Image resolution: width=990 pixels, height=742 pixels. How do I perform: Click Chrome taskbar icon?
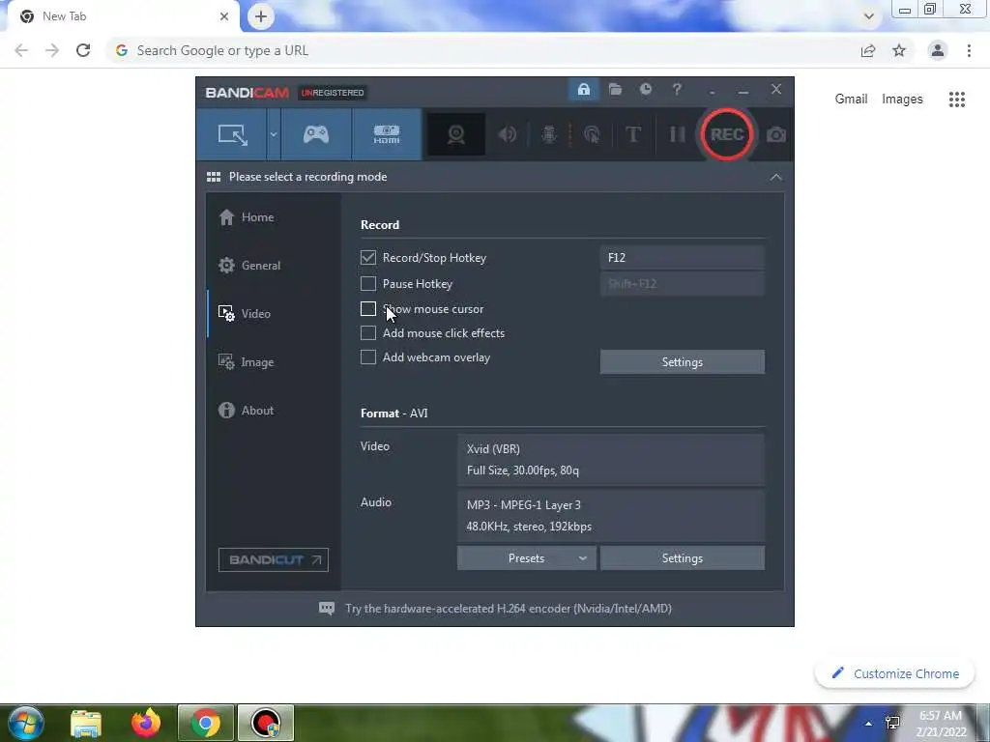click(206, 723)
